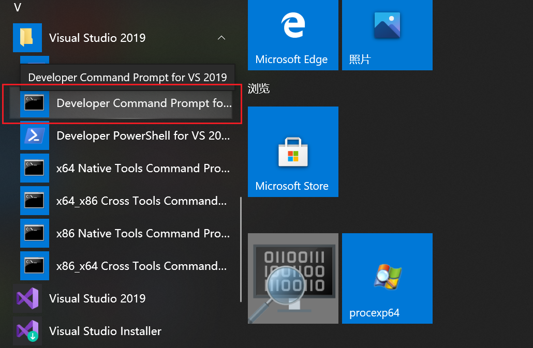The width and height of the screenshot is (533, 348).
Task: Select the 浏览 group header
Action: click(259, 89)
